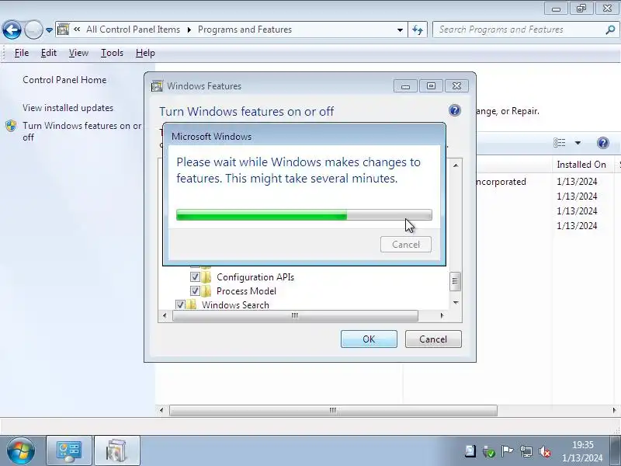Viewport: 621px width, 466px height.
Task: Open the File menu
Action: tap(22, 53)
